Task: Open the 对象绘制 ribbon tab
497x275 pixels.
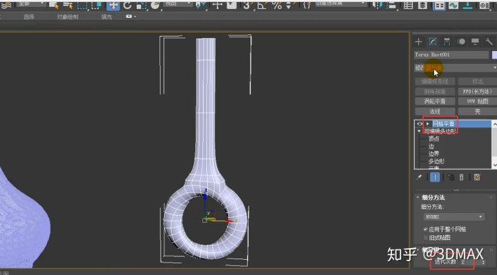Action: click(x=68, y=17)
